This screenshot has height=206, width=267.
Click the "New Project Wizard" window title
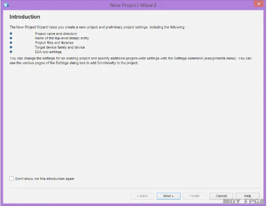click(133, 5)
